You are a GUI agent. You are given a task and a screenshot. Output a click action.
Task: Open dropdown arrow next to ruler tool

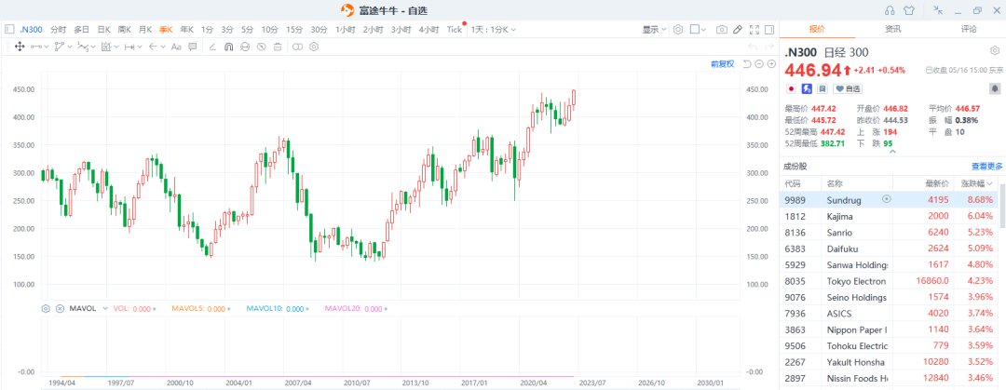139,47
